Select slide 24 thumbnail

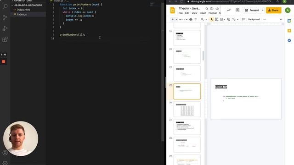(x=187, y=73)
